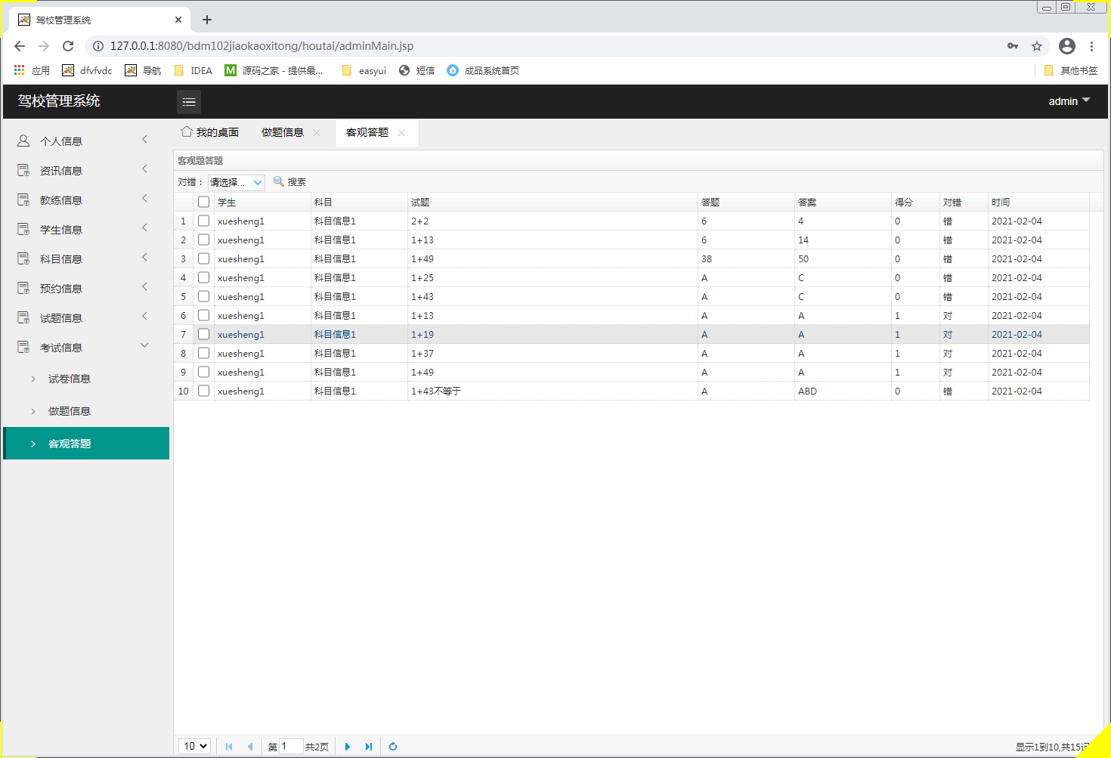1111x758 pixels.
Task: Go to the previous page arrow
Action: tap(250, 747)
